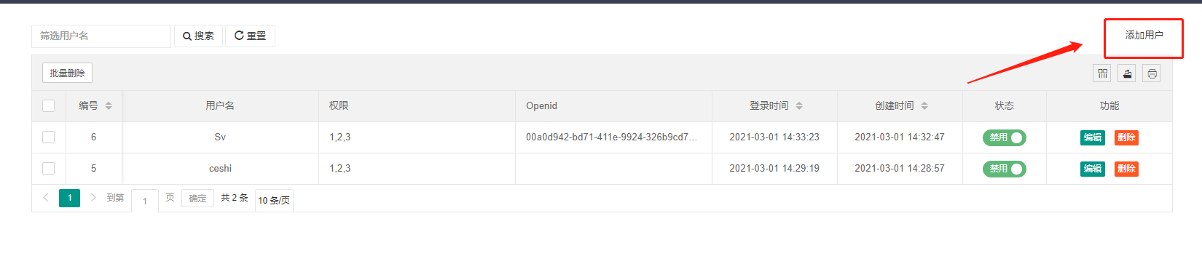
Task: Go to next page arrow
Action: 93,198
